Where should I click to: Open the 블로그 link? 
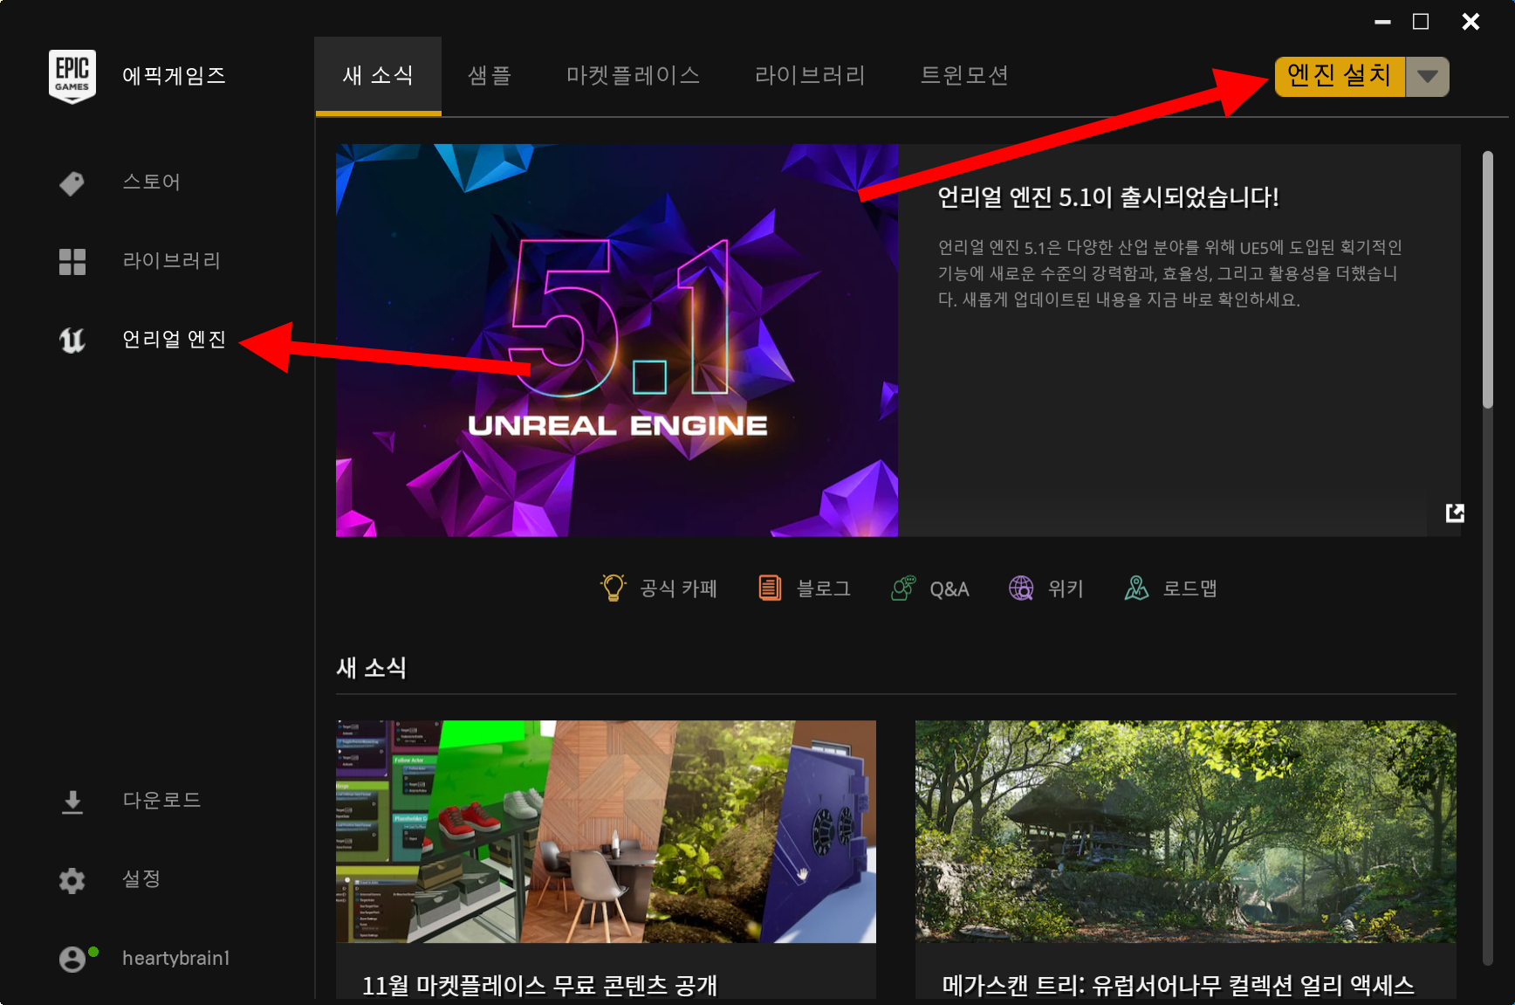tap(824, 589)
